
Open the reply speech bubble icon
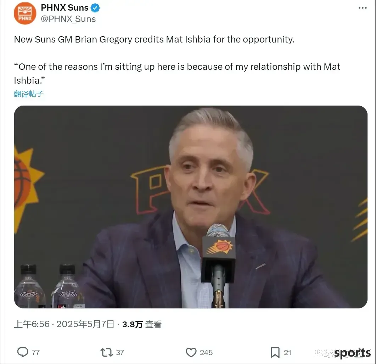[x=23, y=352]
